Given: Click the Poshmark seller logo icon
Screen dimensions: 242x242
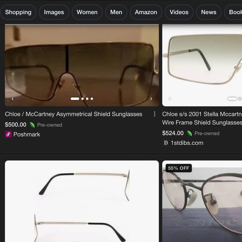Looking at the screenshot, I should (8, 134).
